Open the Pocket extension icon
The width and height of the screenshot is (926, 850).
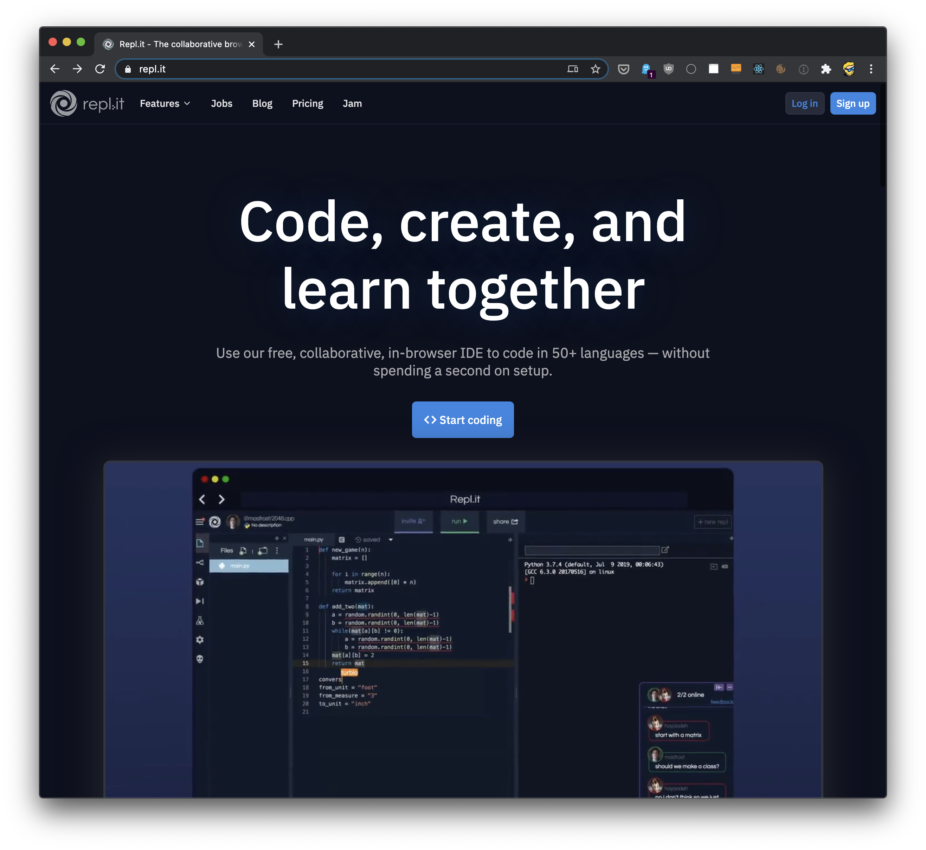pyautogui.click(x=623, y=69)
